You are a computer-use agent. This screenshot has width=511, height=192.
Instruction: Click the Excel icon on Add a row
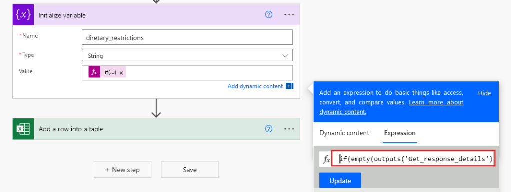pos(23,129)
